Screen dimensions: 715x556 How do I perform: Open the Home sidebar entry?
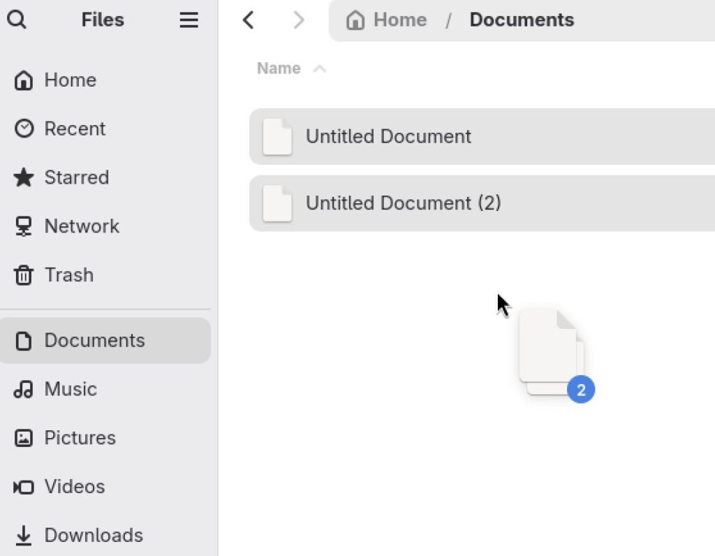105,80
